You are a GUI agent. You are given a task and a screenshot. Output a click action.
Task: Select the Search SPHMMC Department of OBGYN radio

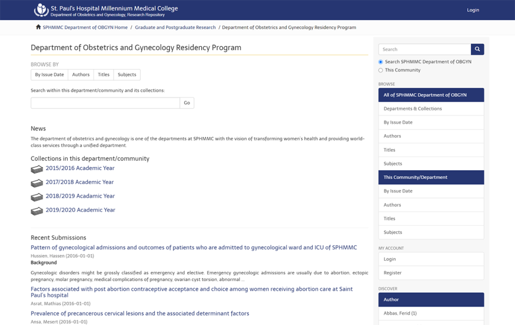(x=381, y=62)
